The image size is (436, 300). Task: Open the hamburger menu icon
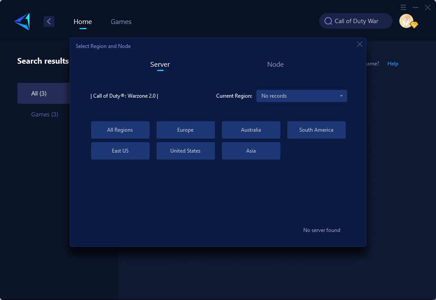[x=403, y=7]
